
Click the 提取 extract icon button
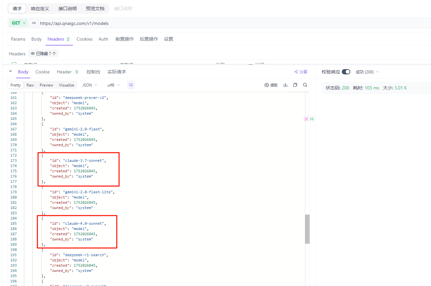click(271, 85)
